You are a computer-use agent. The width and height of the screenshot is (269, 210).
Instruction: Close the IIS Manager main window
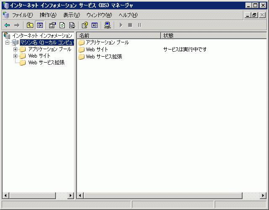pyautogui.click(x=263, y=5)
